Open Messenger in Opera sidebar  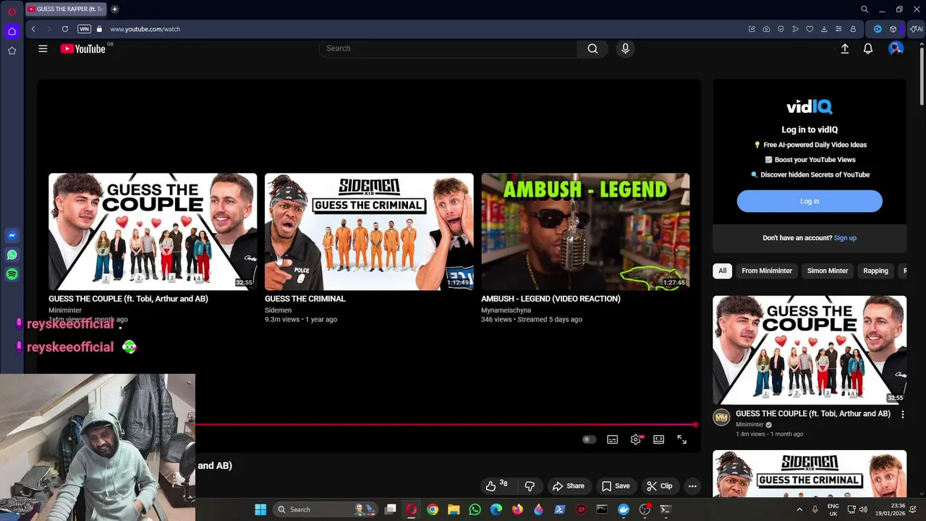click(12, 235)
